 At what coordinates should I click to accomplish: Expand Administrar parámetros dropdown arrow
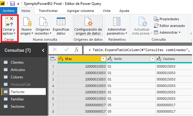pyautogui.click(x=126, y=33)
